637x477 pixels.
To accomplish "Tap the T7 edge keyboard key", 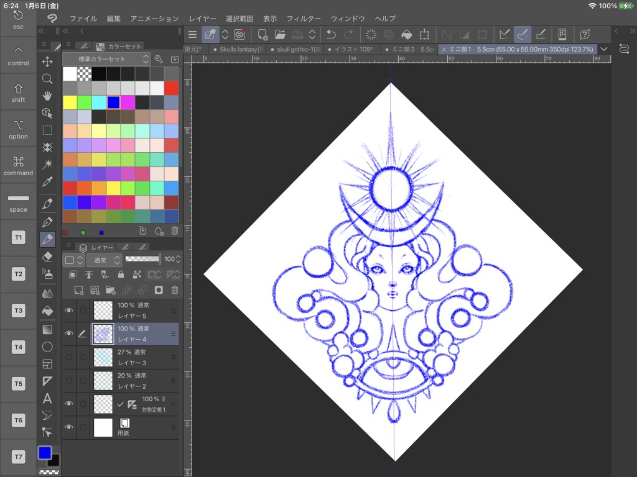I will [x=18, y=457].
